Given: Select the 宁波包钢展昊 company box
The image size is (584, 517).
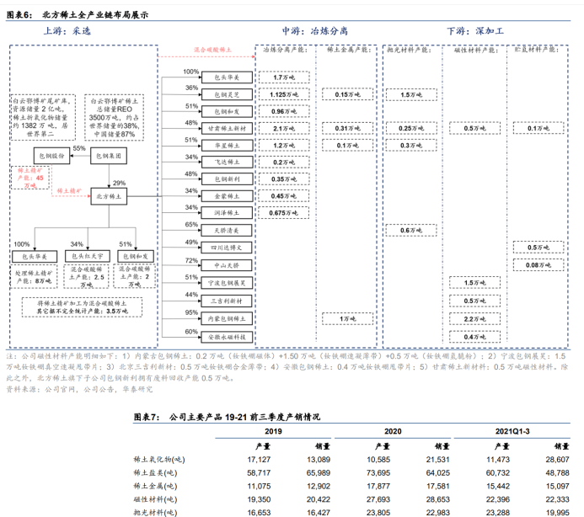Looking at the screenshot, I should coord(227,283).
